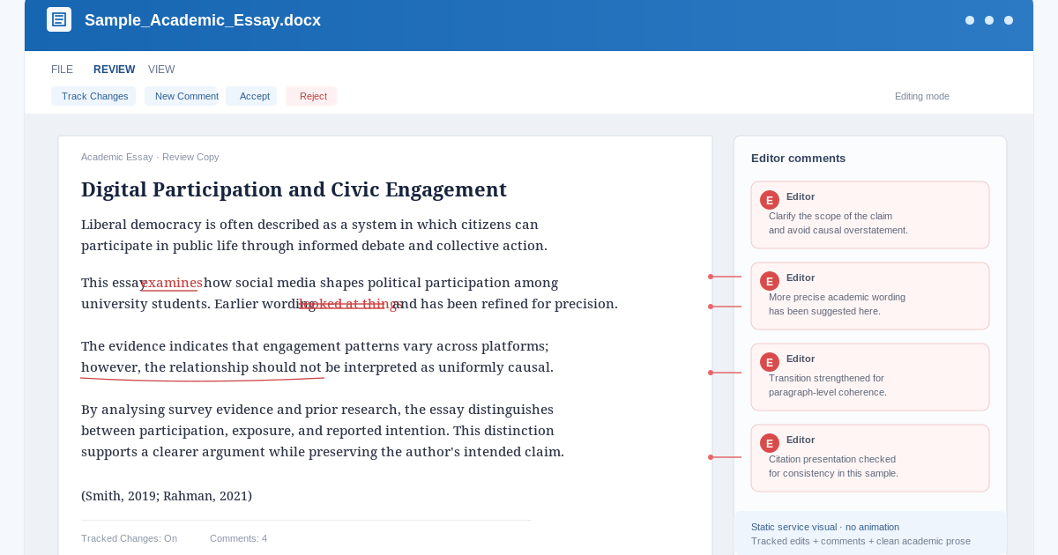Toggle the Track Changes button

point(93,96)
